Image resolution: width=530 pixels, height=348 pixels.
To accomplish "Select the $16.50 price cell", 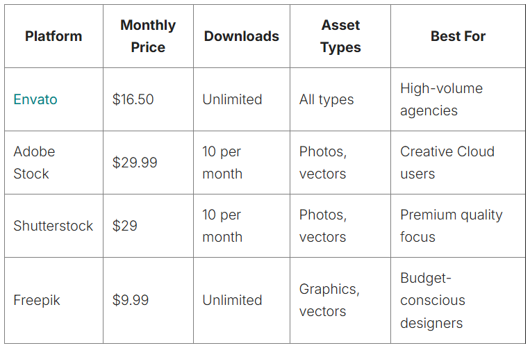I will tap(133, 99).
